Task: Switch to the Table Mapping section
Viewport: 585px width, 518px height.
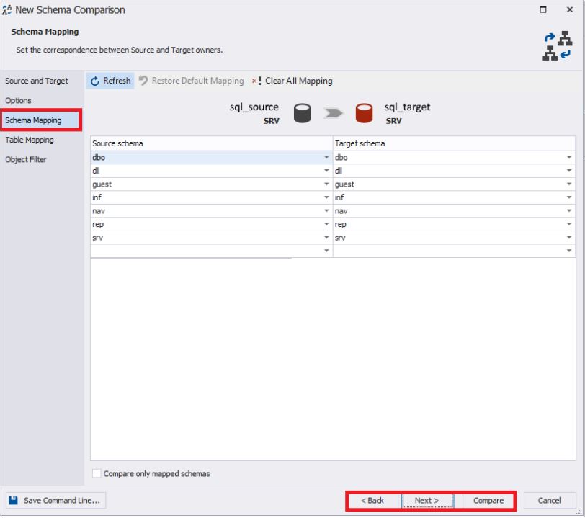Action: pyautogui.click(x=30, y=140)
